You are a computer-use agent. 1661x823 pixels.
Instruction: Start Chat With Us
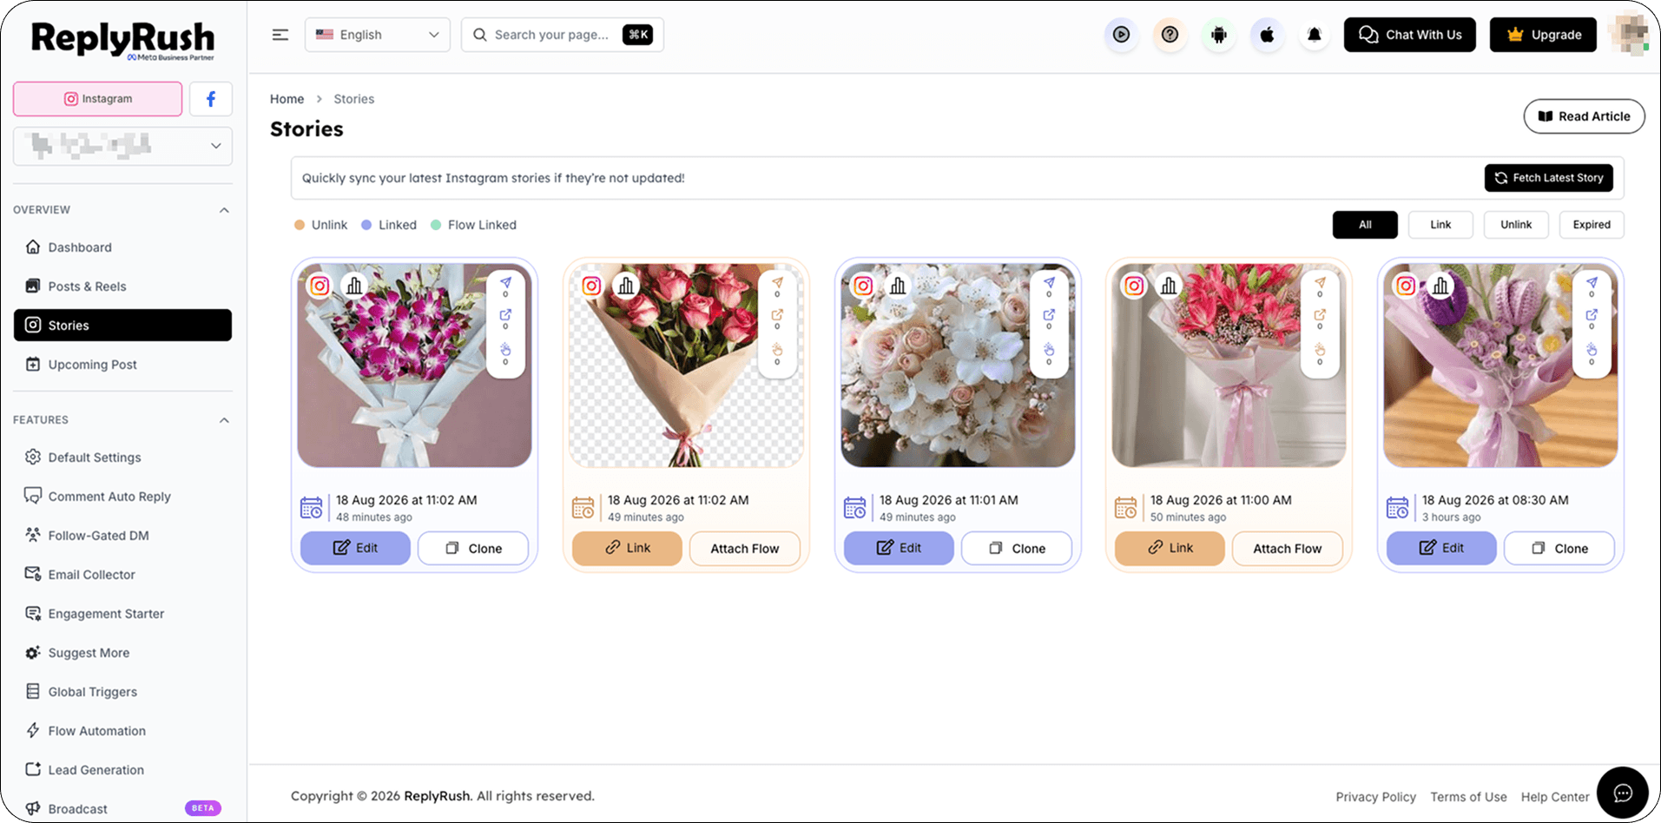(x=1409, y=35)
